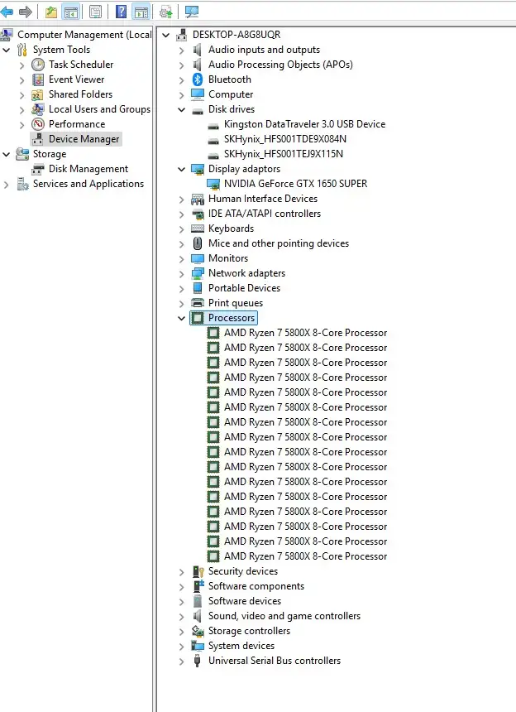
Task: Expand Services and Applications node
Action: [x=7, y=185]
